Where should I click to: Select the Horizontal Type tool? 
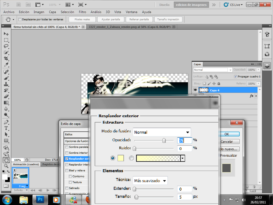click(6, 128)
